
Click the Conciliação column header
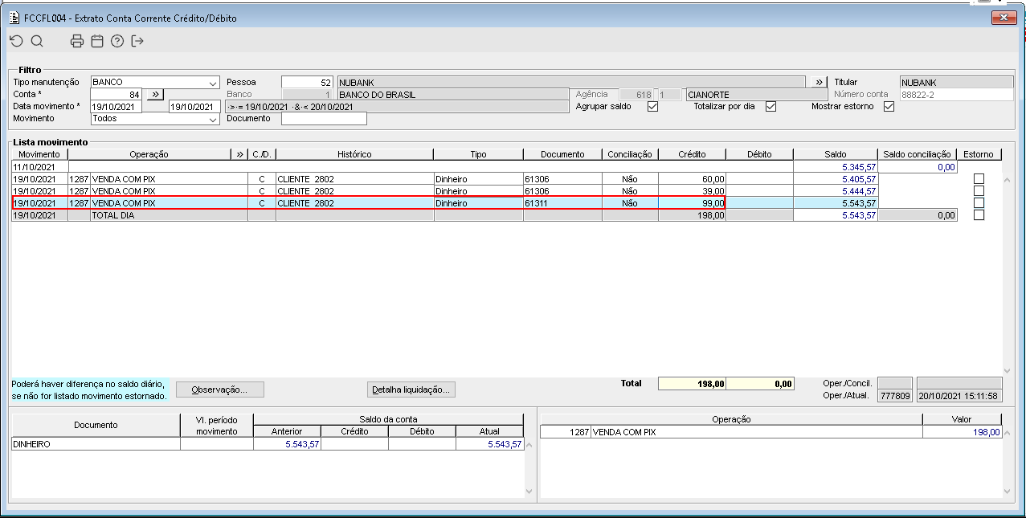tap(630, 154)
